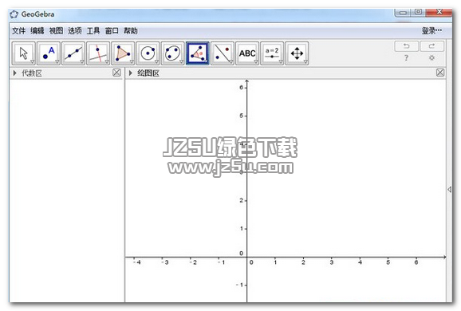This screenshot has height=311, width=461.
Task: Close the 绘图区 graphics panel
Action: 440,73
